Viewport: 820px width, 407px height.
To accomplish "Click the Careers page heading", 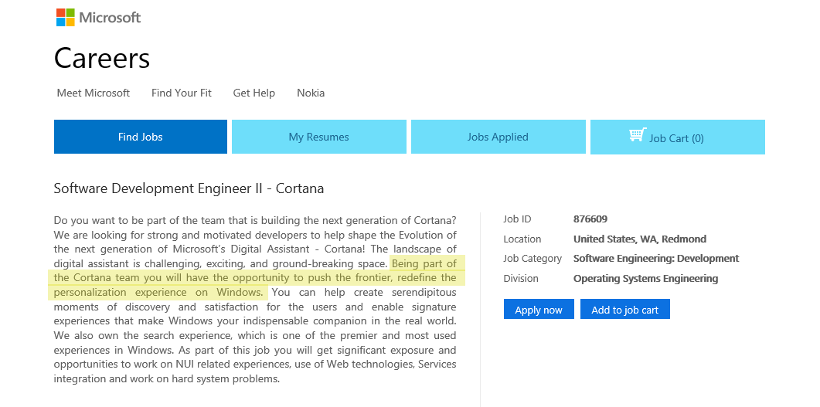I will (102, 58).
